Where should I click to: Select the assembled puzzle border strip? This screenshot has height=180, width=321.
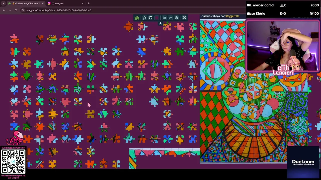pyautogui.click(x=164, y=158)
